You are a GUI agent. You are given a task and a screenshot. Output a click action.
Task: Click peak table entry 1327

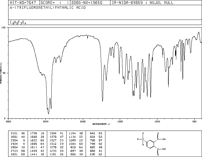53,140
